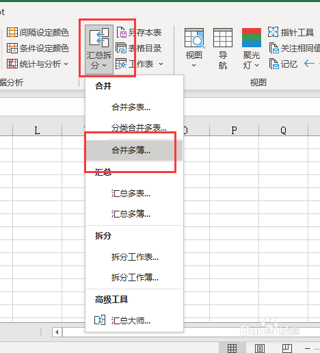Open 汇总大师... advanced tool
The width and height of the screenshot is (320, 353).
pyautogui.click(x=135, y=321)
